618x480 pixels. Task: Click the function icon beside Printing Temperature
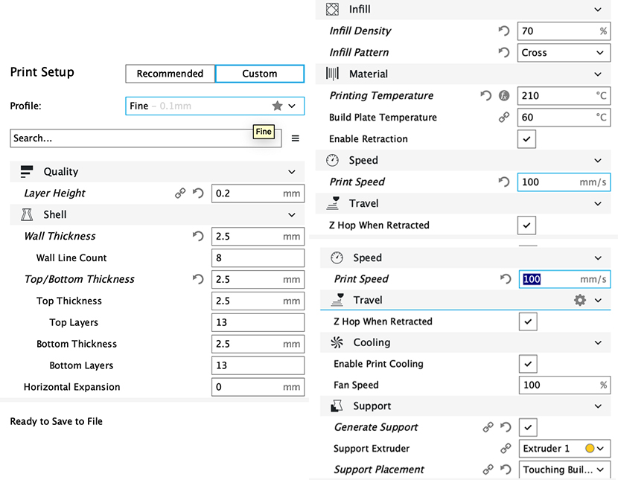[x=504, y=96]
